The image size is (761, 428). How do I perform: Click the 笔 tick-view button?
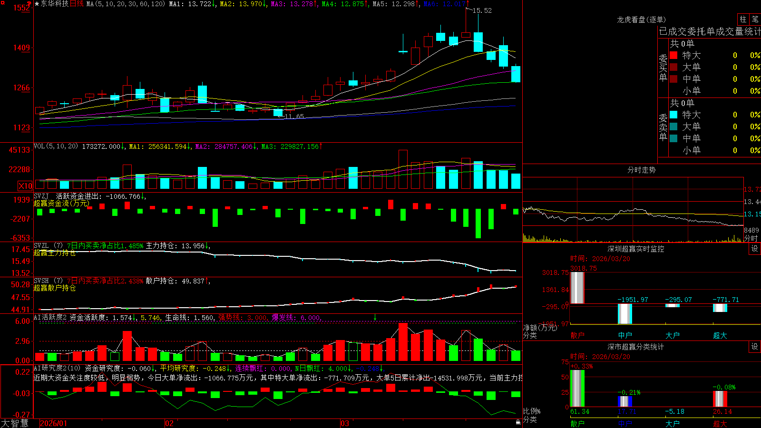pos(755,19)
